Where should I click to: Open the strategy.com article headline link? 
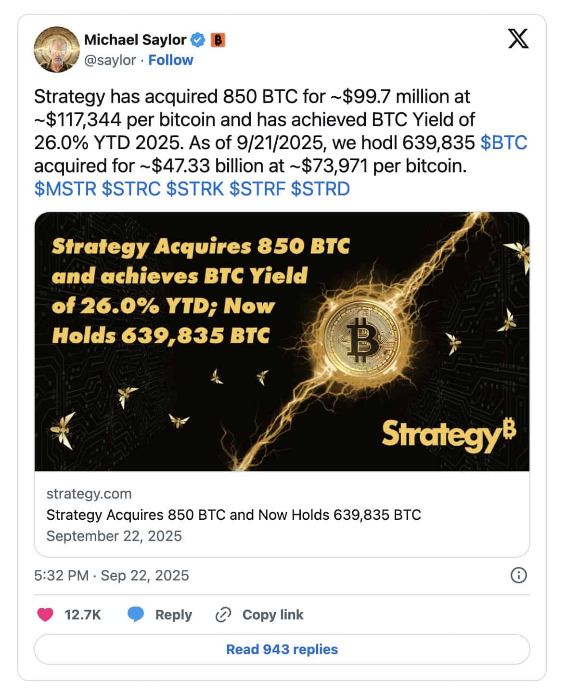pyautogui.click(x=233, y=515)
